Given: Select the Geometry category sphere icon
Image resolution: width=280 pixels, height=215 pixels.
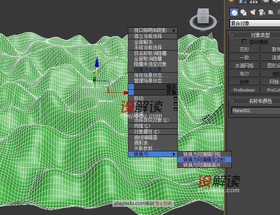Looking at the screenshot, I should [234, 12].
